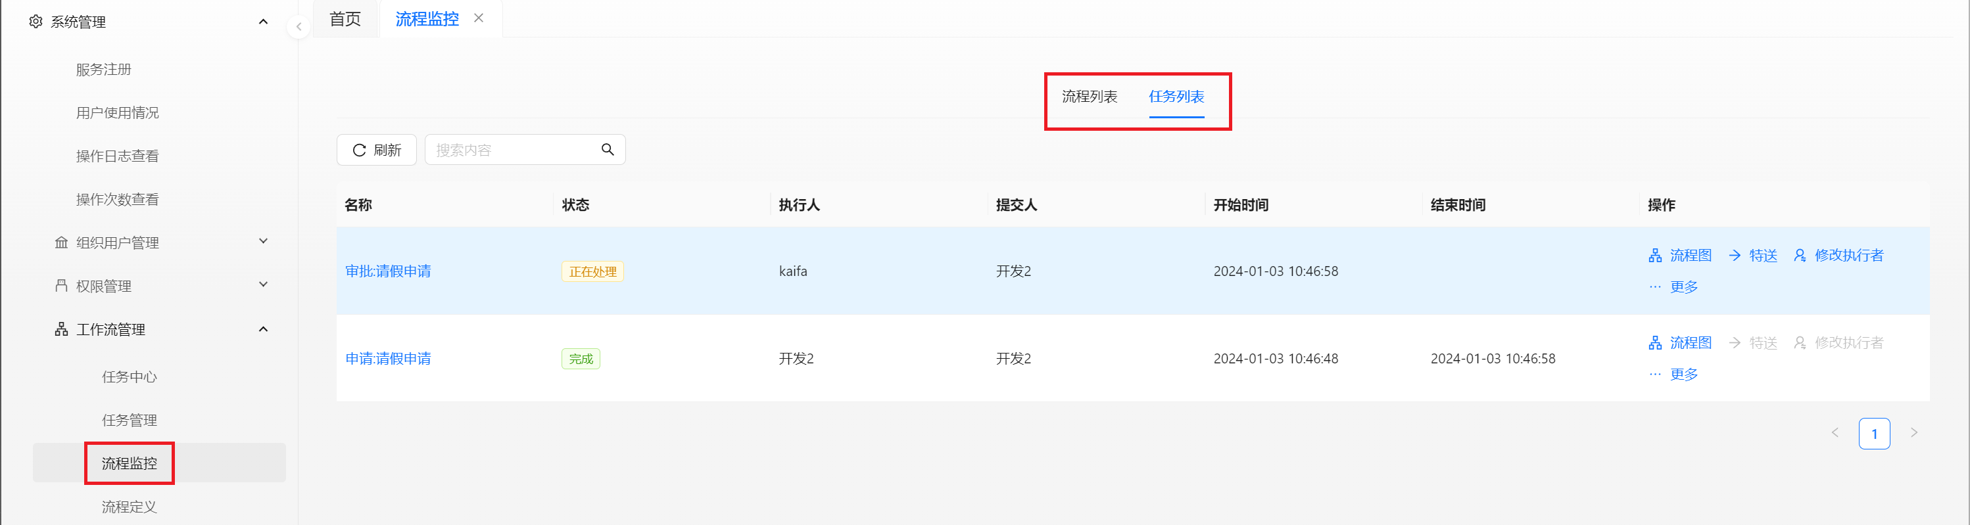This screenshot has height=525, width=1970.
Task: Open 操作日志查看 in the sidebar
Action: pyautogui.click(x=117, y=156)
